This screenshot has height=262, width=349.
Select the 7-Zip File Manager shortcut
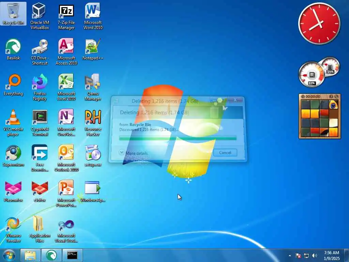[66, 16]
